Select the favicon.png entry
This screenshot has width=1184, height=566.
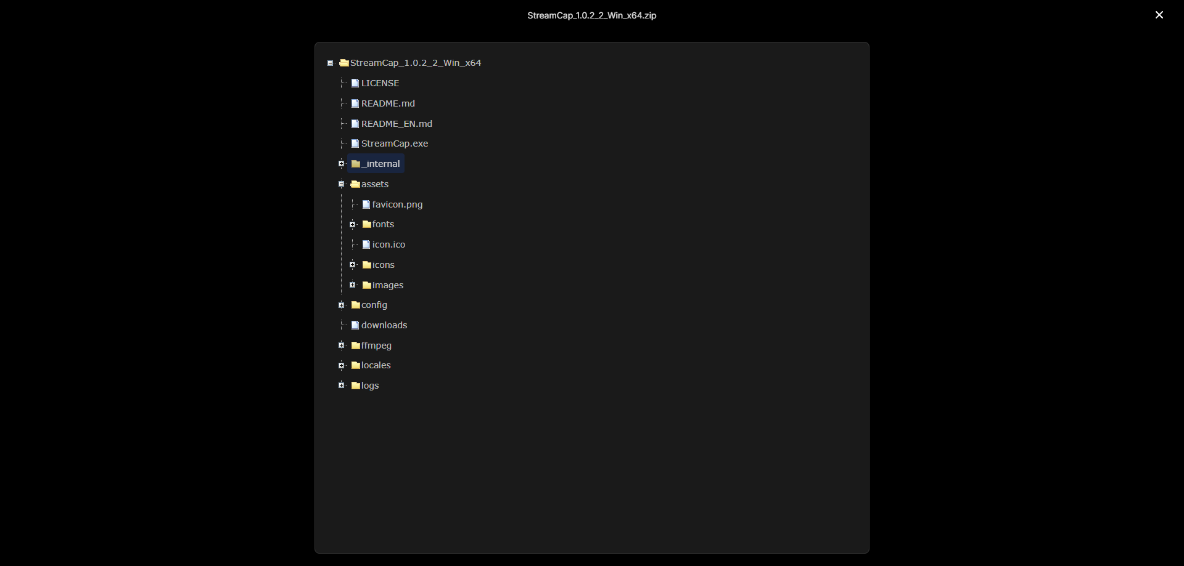click(397, 204)
